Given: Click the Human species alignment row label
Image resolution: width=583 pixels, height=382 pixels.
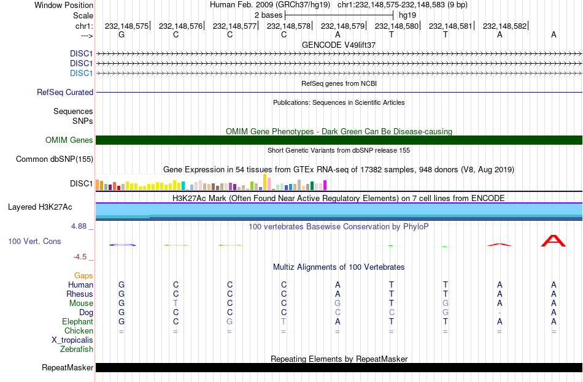Looking at the screenshot, I should point(80,285).
